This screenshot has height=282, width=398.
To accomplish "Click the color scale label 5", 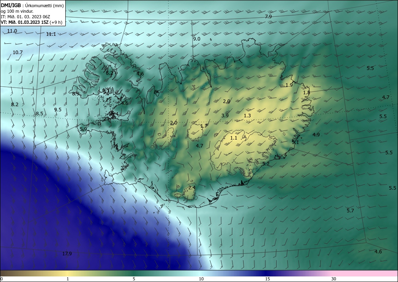I will (x=134, y=279).
